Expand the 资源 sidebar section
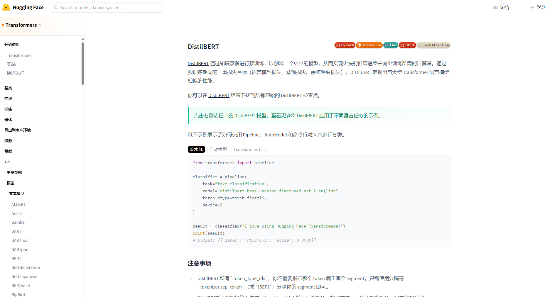Screen dimensions: 552x297 pos(8,141)
